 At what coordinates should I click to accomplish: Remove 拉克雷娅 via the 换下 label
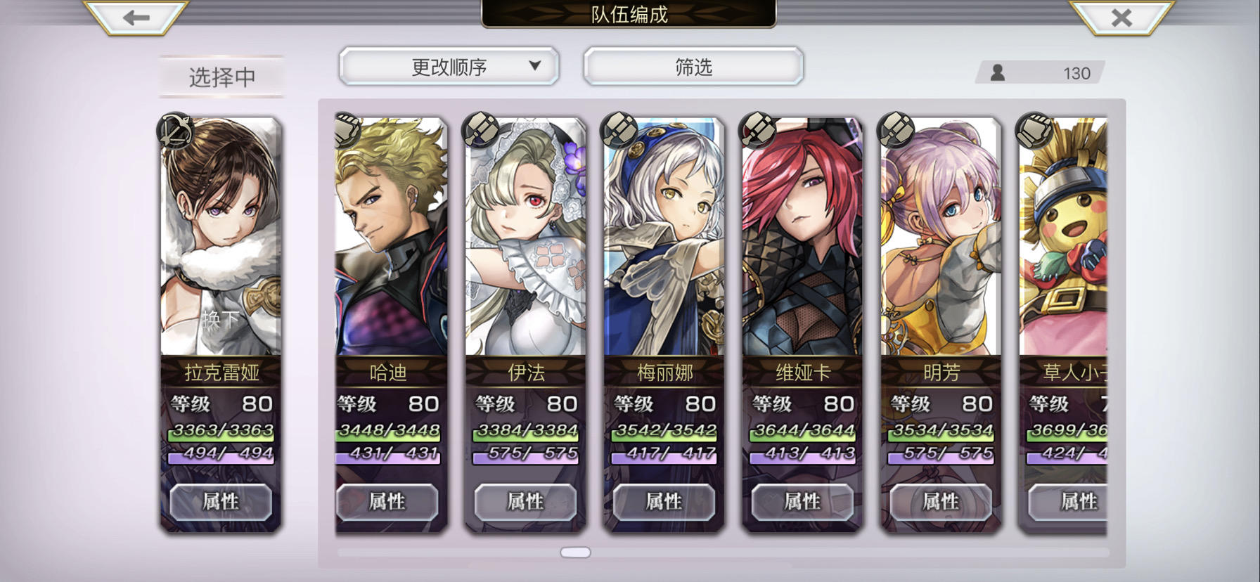point(220,320)
